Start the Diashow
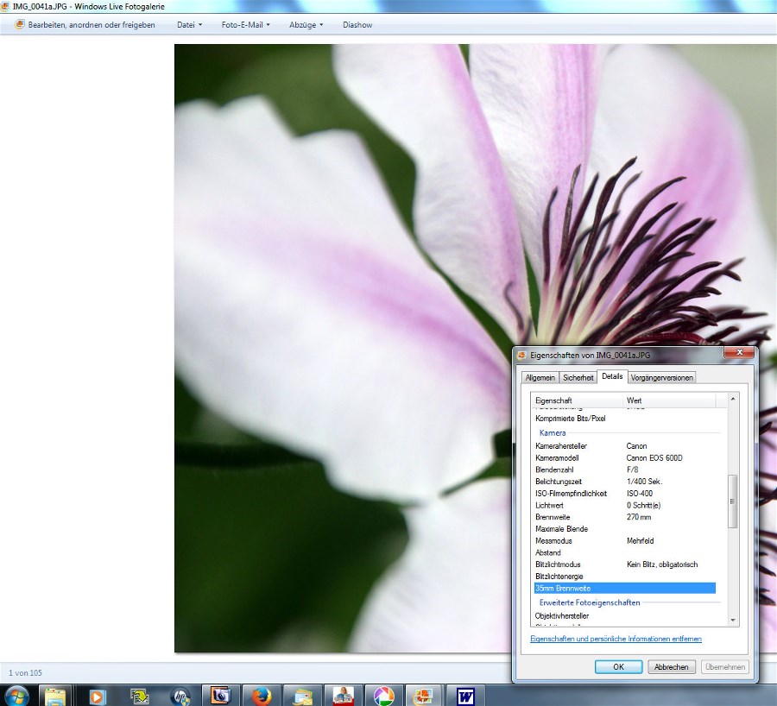Image resolution: width=777 pixels, height=706 pixels. coord(357,25)
